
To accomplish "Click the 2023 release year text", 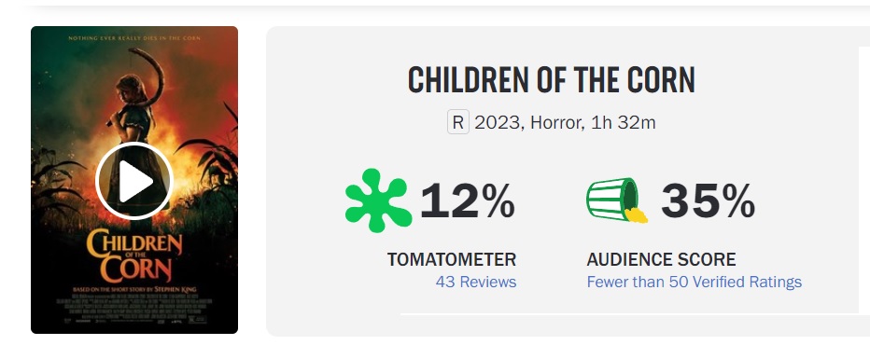I will [x=498, y=122].
